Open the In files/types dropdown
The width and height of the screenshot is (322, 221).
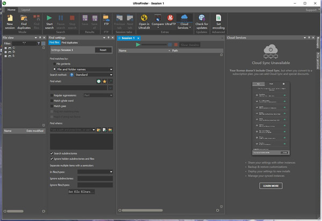111,172
